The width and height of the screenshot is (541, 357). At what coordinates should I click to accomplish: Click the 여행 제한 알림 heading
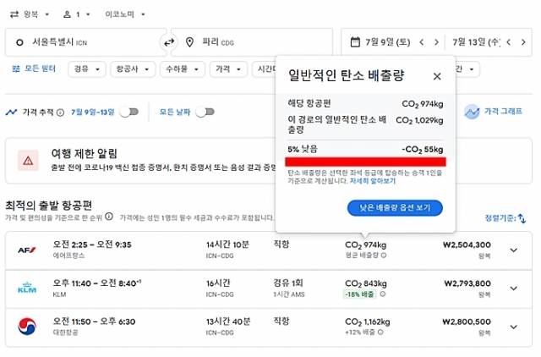[x=85, y=153]
